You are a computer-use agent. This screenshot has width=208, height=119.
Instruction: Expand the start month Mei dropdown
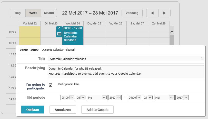point(97,98)
